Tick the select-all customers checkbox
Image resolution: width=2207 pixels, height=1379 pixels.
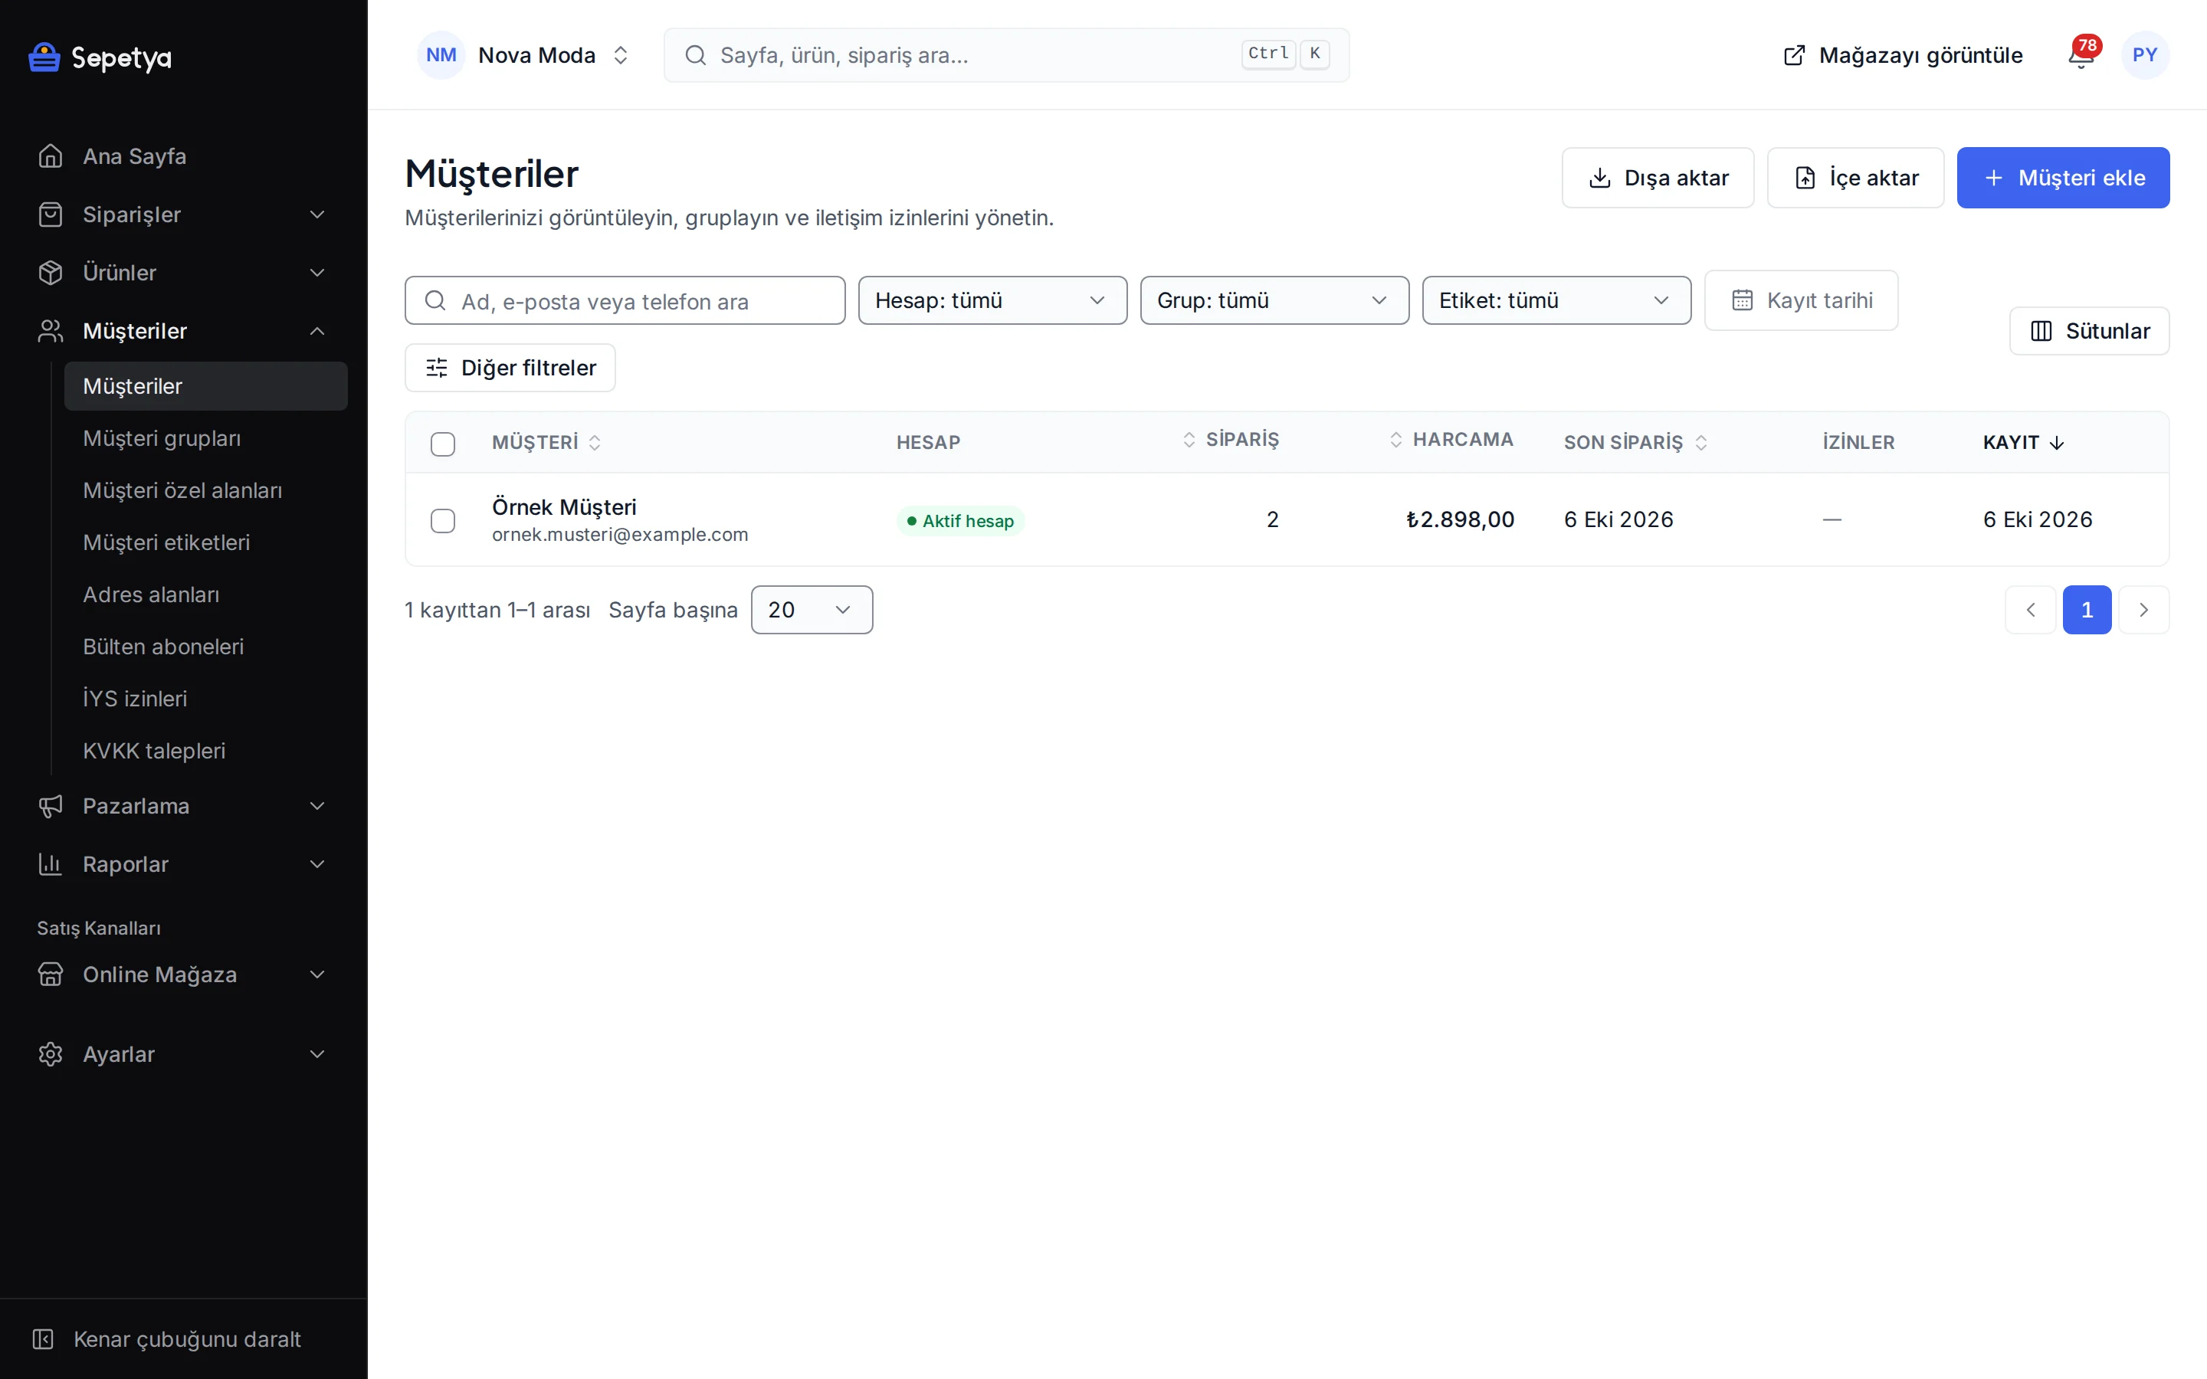tap(442, 444)
